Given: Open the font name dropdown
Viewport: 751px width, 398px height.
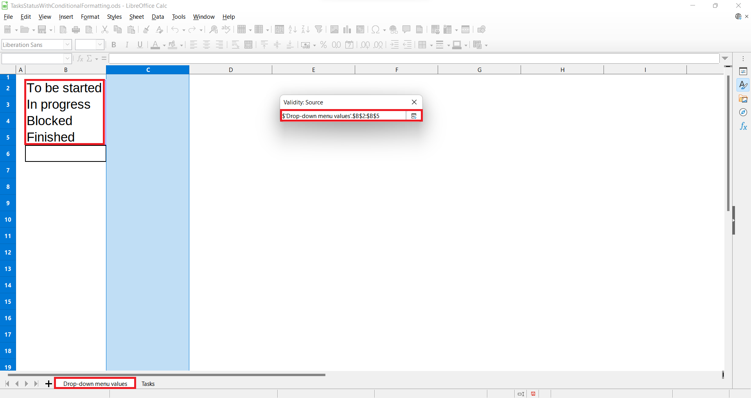Looking at the screenshot, I should 67,45.
